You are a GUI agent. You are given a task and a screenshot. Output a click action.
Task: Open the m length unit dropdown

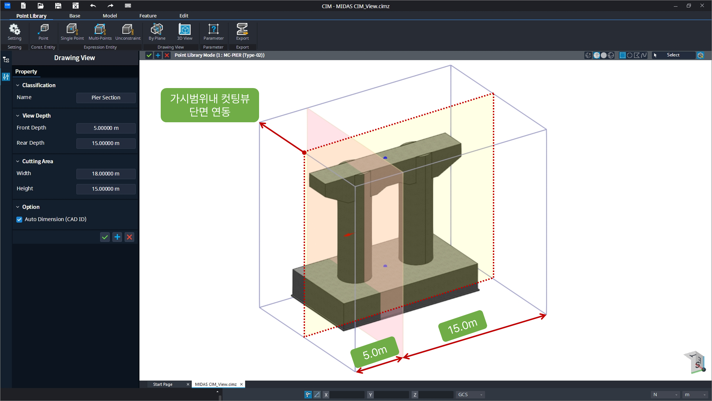pyautogui.click(x=695, y=395)
